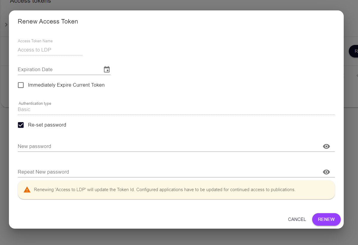Focus the Repeat New password field

click(x=167, y=172)
